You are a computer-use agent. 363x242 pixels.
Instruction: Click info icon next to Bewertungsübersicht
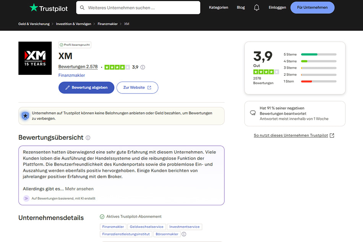[88, 138]
